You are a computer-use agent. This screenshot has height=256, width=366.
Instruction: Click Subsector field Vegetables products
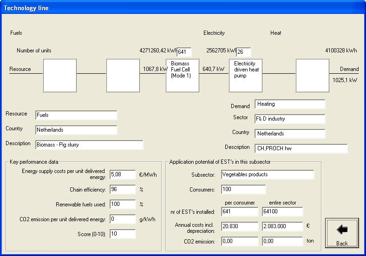[x=268, y=175]
